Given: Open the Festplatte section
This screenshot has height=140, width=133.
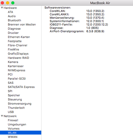Looking at the screenshot, I should pyautogui.click(x=15, y=41).
